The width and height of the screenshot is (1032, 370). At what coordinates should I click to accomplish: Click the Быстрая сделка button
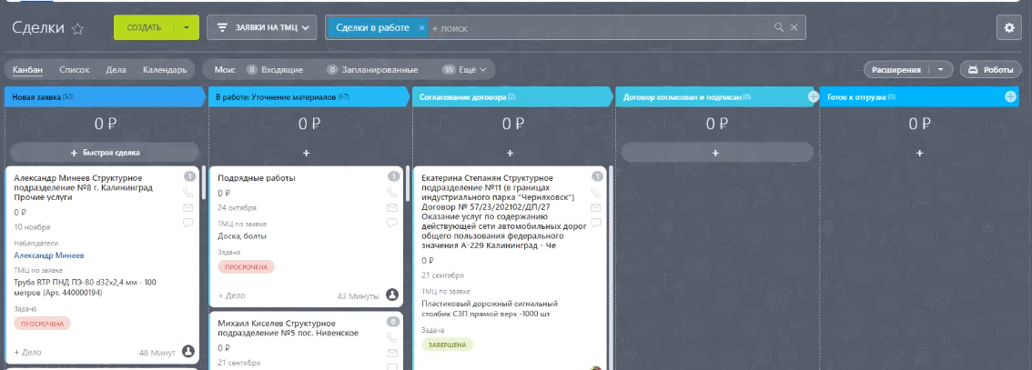coord(105,153)
